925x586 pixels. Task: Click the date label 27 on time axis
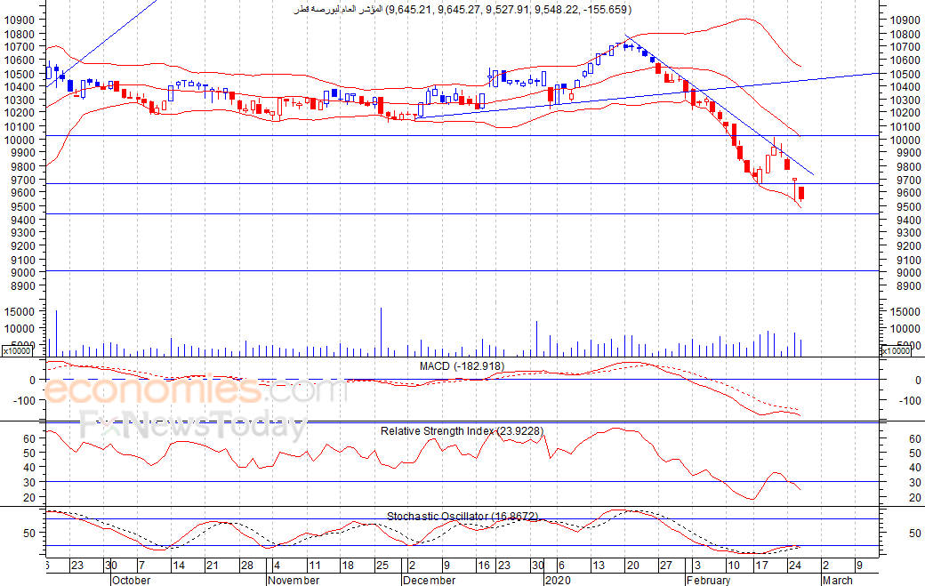point(665,566)
